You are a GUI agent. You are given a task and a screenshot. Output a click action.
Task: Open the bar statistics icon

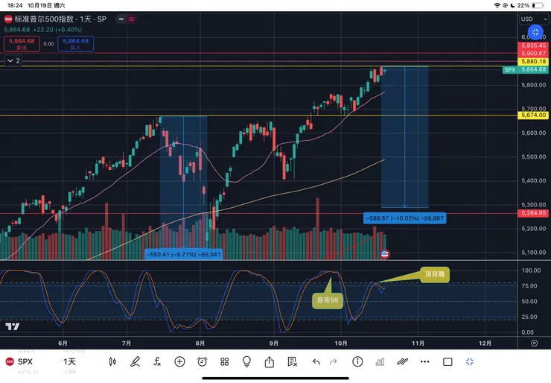pos(380,361)
